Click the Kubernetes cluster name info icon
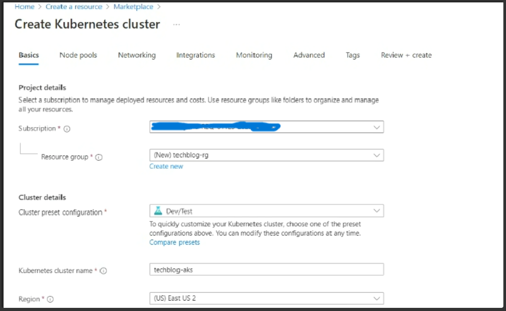The image size is (506, 311). pos(103,271)
